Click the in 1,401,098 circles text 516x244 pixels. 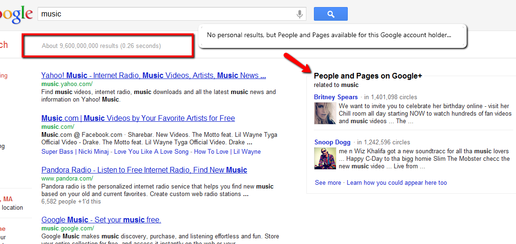[391, 97]
